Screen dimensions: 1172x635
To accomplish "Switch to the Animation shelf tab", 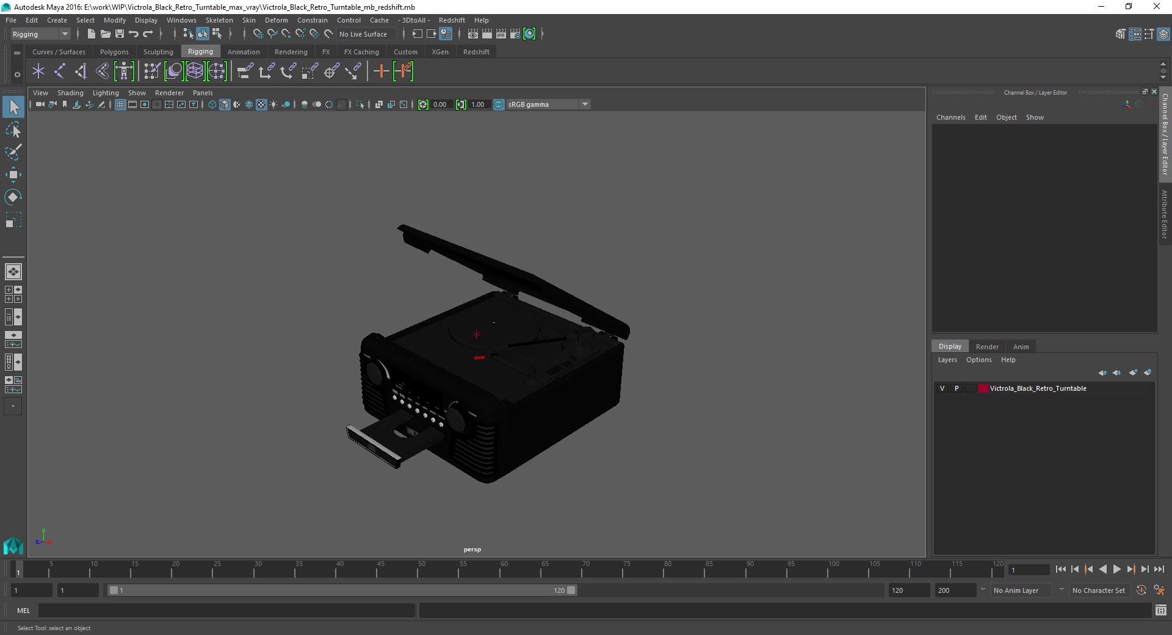I will click(244, 52).
